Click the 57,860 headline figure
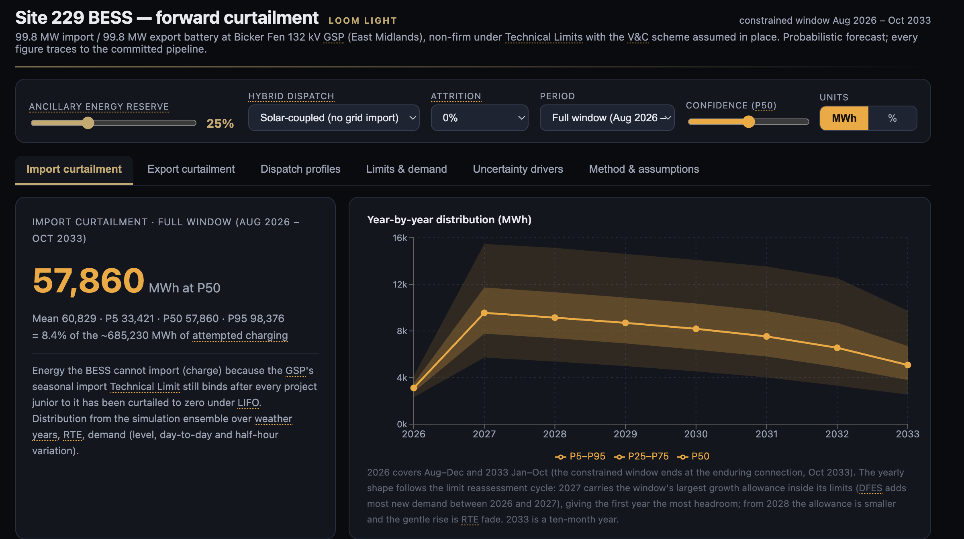The height and width of the screenshot is (539, 964). (x=88, y=281)
